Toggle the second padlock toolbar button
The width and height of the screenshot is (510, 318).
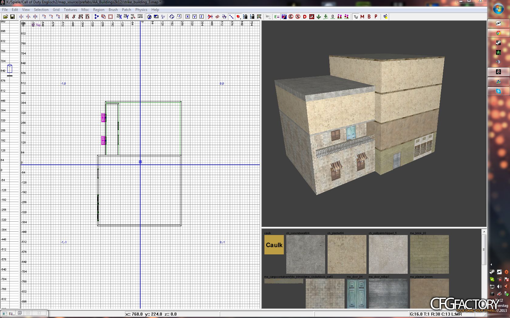tap(252, 17)
